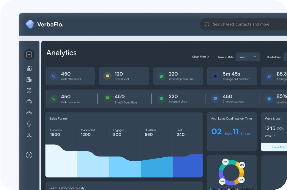Open the Created Day dropdown
The image size is (287, 190).
285,57
